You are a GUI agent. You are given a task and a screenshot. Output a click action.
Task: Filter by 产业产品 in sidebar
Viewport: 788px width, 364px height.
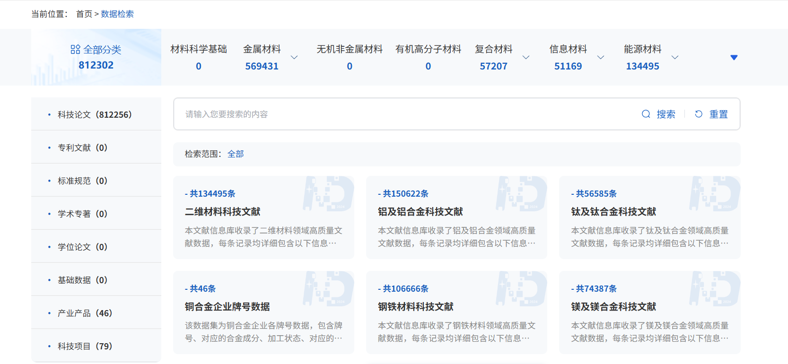tap(85, 313)
